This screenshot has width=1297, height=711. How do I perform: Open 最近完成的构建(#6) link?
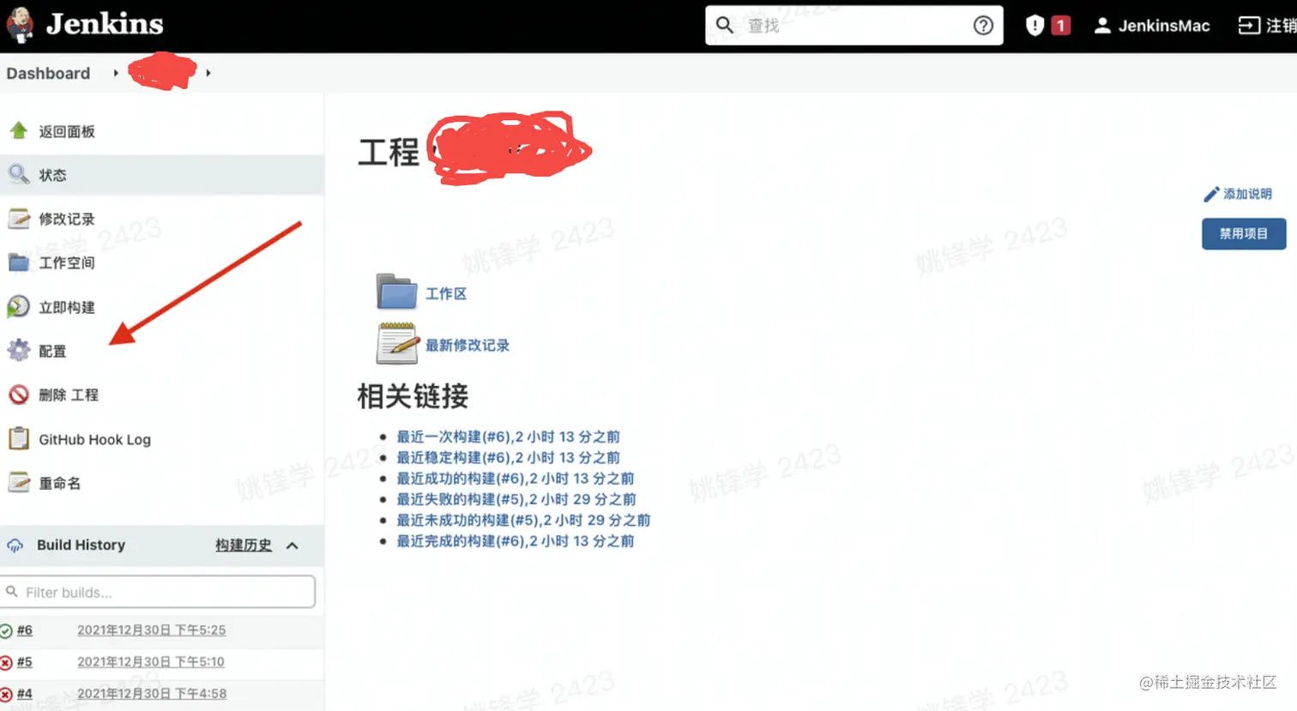(x=515, y=541)
